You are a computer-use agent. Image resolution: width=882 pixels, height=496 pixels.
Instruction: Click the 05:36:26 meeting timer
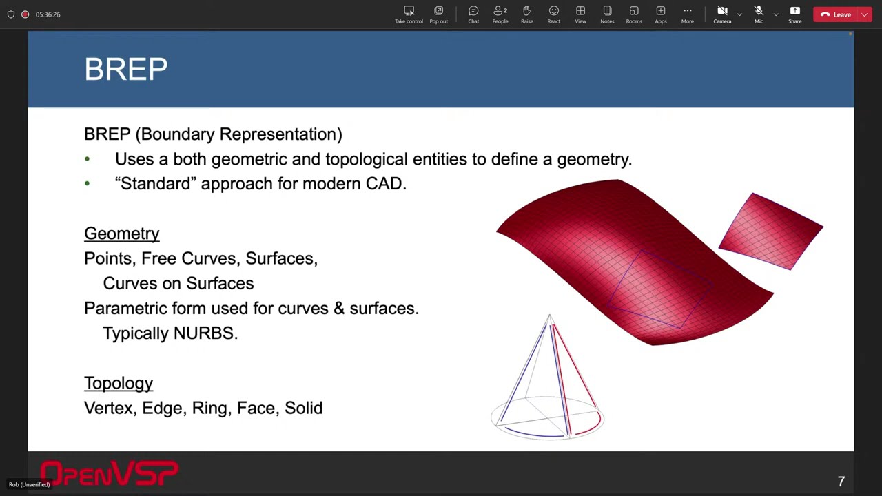(x=48, y=14)
